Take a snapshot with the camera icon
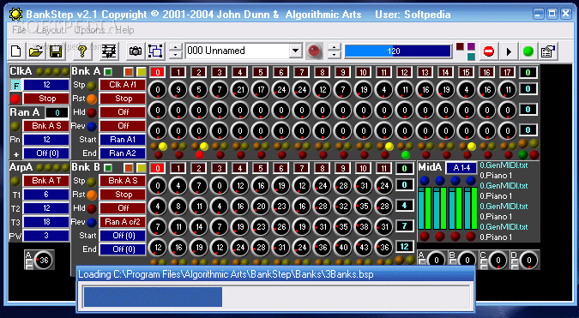579x318 pixels. pos(136,51)
